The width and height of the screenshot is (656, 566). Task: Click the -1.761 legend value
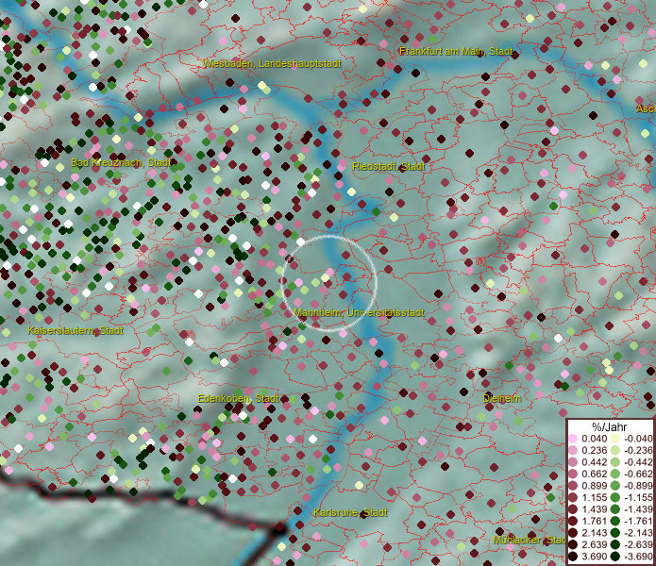tap(638, 522)
